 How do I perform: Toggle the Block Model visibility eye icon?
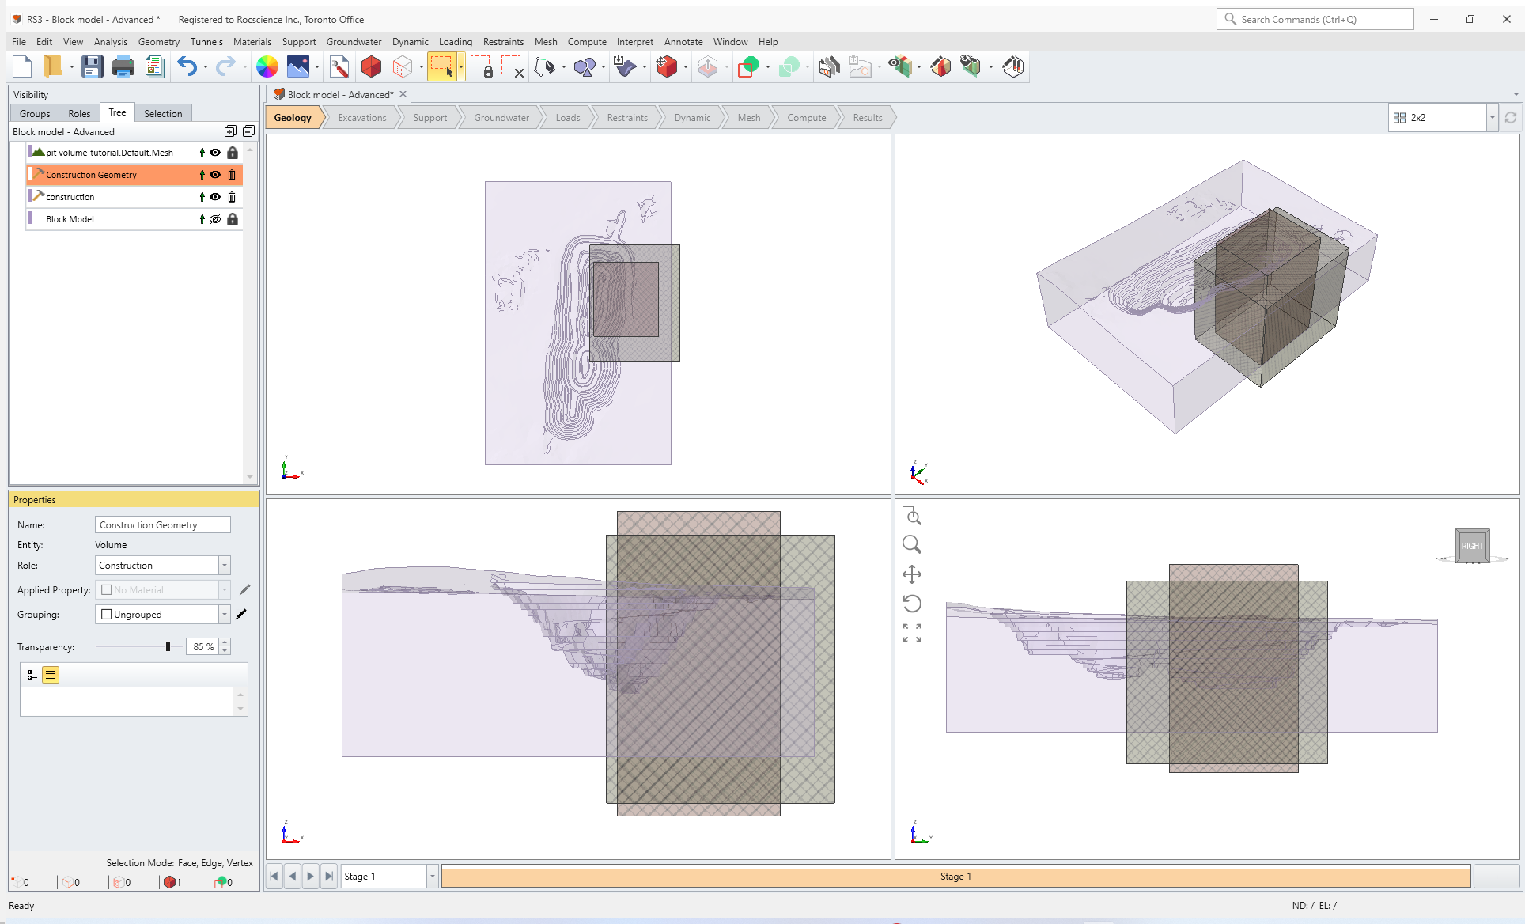(216, 219)
